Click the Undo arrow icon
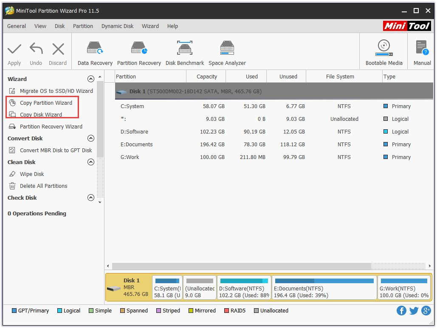This screenshot has width=437, height=329. (x=36, y=48)
